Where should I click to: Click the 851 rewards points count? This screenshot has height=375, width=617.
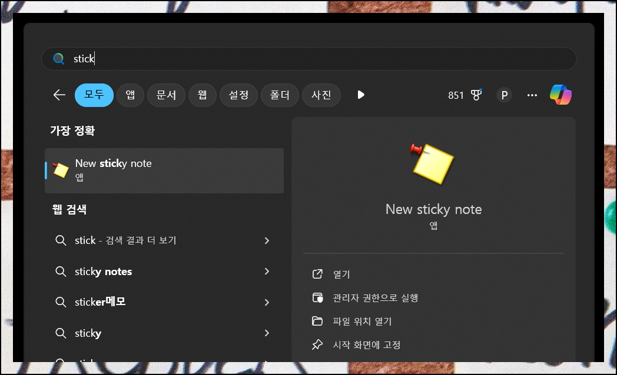tap(456, 95)
